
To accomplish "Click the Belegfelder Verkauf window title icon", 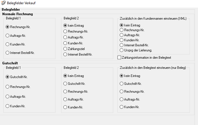I will (x=3, y=3).
